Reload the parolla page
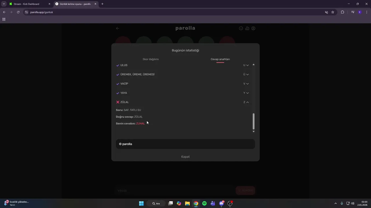 tap(18, 12)
